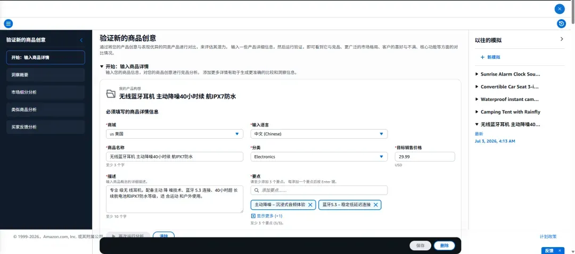
Task: Click the 验证新的商品创意 sidebar title
Action: tap(26, 40)
